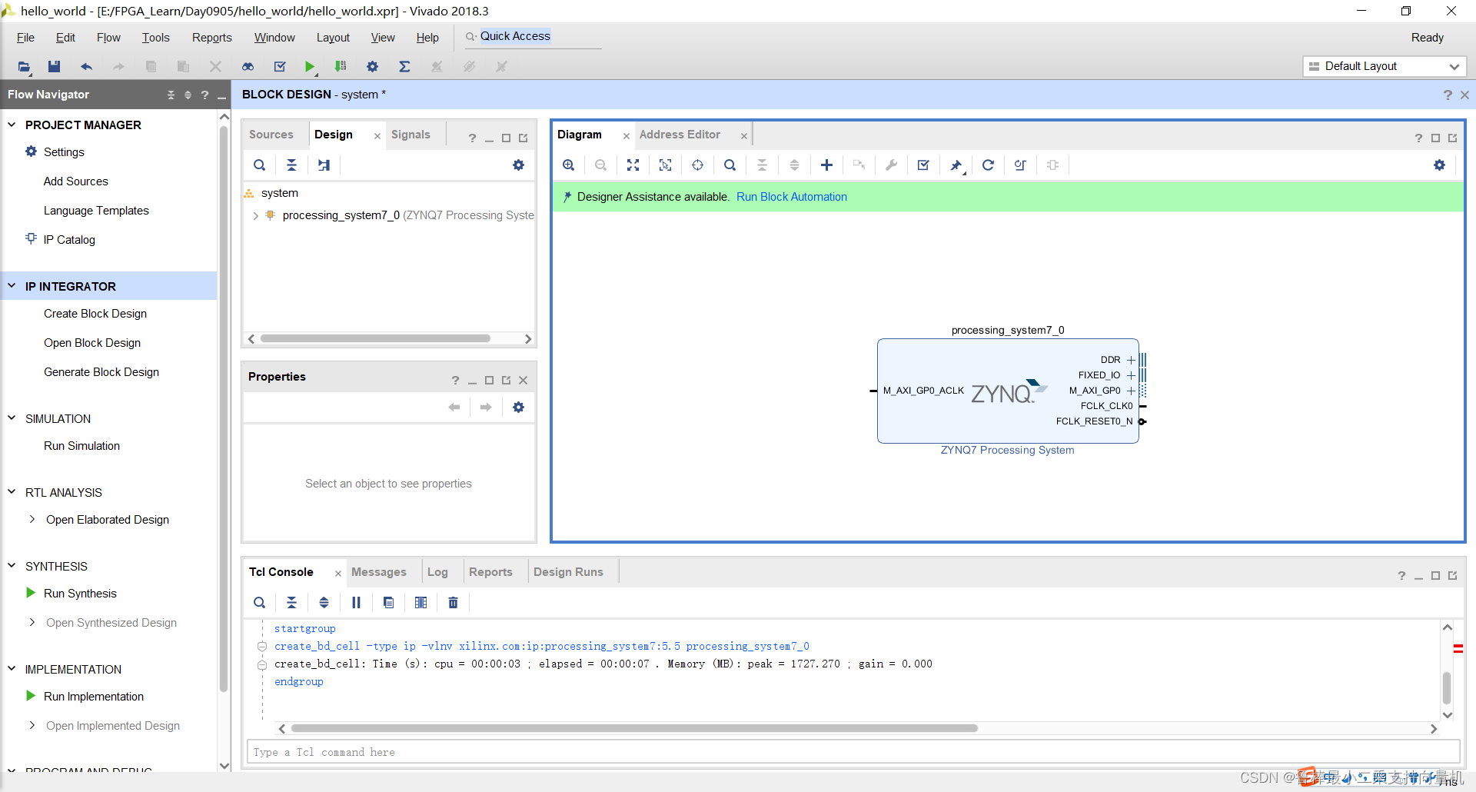The height and width of the screenshot is (792, 1476).
Task: Click Run Block Automation link
Action: click(792, 197)
